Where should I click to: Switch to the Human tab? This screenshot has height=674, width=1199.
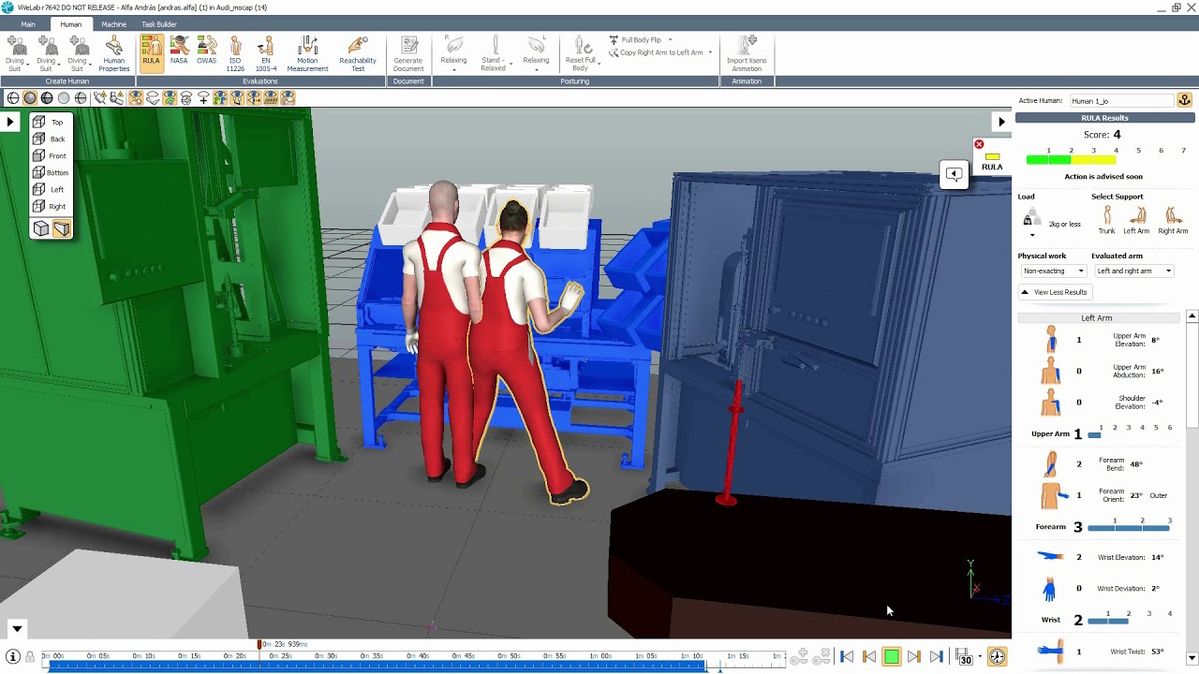[70, 24]
